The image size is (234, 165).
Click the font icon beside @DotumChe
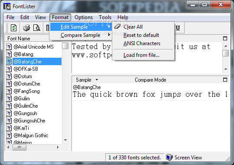tap(9, 84)
